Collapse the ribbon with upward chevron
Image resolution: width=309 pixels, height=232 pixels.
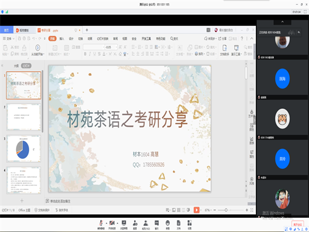point(252,38)
